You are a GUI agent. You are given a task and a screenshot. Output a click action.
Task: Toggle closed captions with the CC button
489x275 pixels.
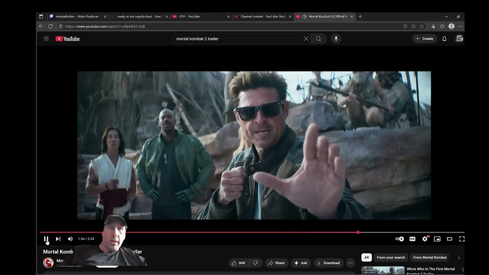pos(413,239)
